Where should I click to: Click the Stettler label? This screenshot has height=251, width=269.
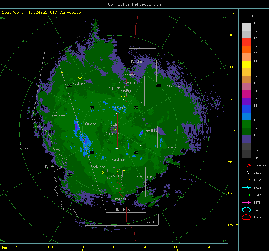click(174, 86)
